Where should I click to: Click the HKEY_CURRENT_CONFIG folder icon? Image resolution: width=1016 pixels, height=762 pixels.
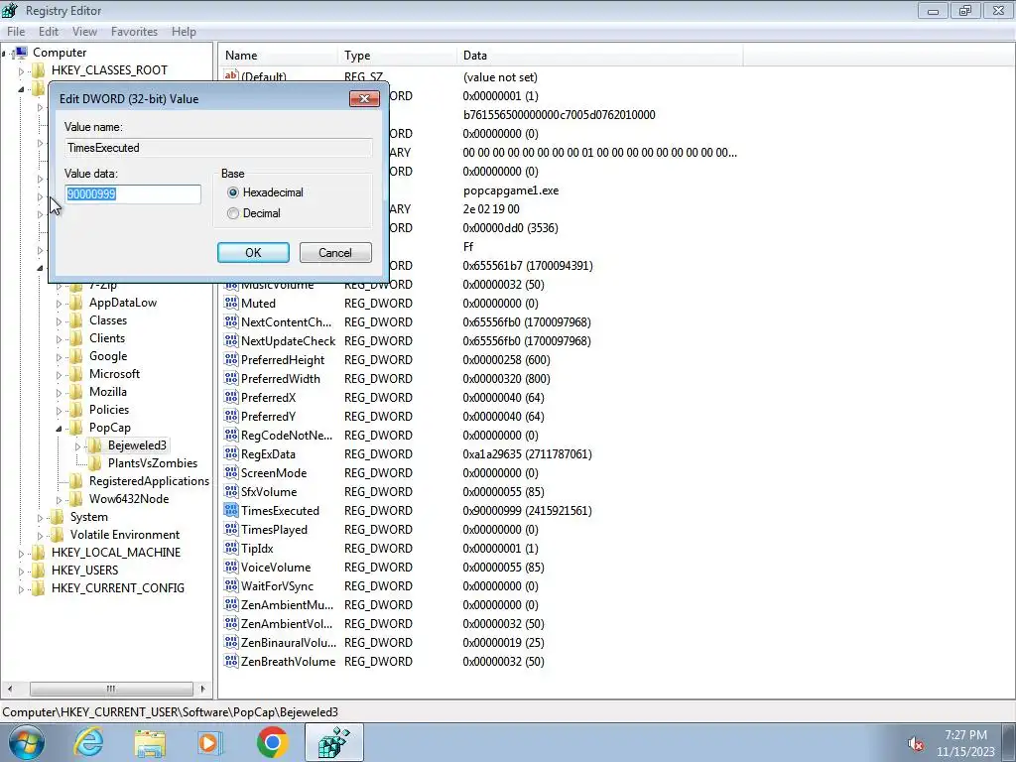tap(39, 587)
